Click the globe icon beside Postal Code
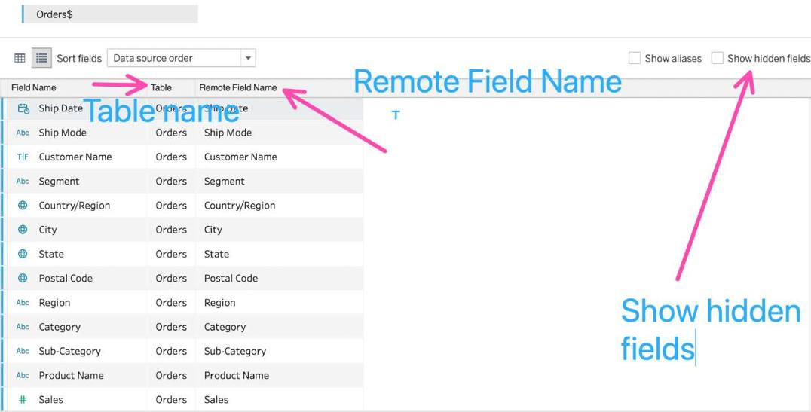 [23, 278]
